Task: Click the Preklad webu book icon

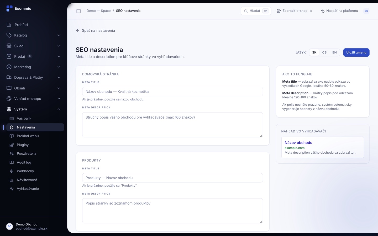Action: click(12, 136)
